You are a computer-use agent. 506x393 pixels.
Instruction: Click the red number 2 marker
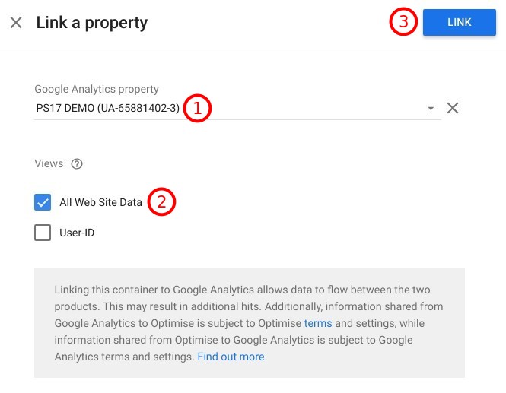[x=161, y=202]
